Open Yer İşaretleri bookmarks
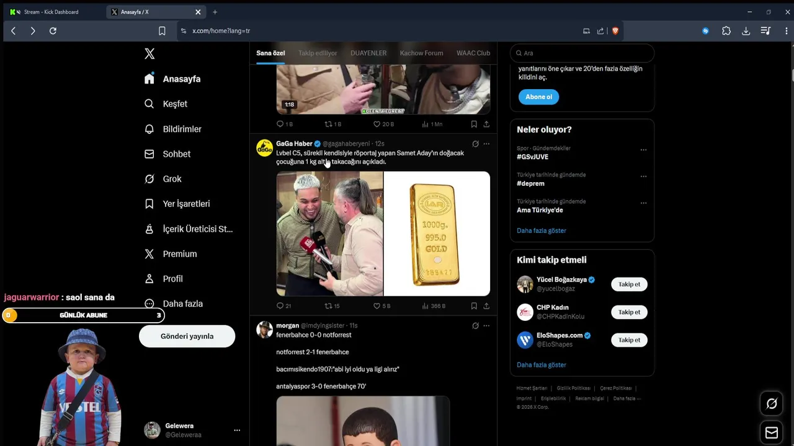 pos(177,204)
